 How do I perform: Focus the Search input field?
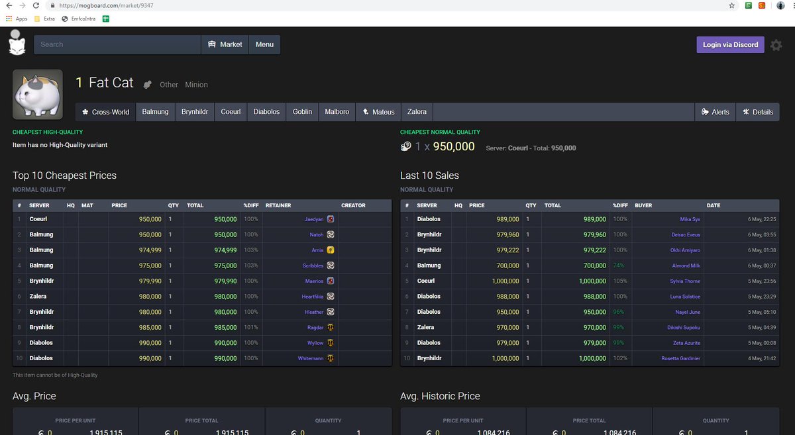coord(117,44)
